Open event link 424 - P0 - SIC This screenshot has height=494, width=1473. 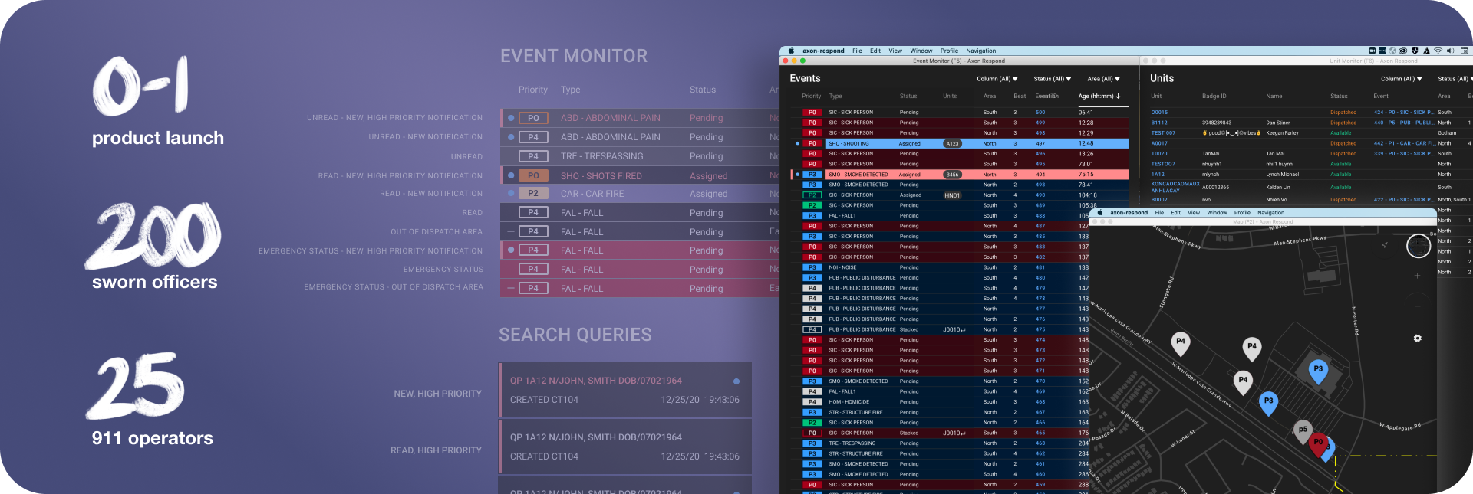click(x=1403, y=113)
